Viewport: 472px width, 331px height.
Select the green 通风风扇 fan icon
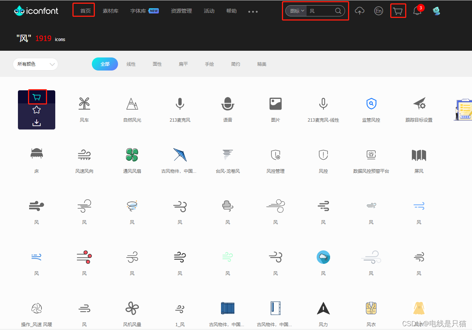click(x=132, y=155)
